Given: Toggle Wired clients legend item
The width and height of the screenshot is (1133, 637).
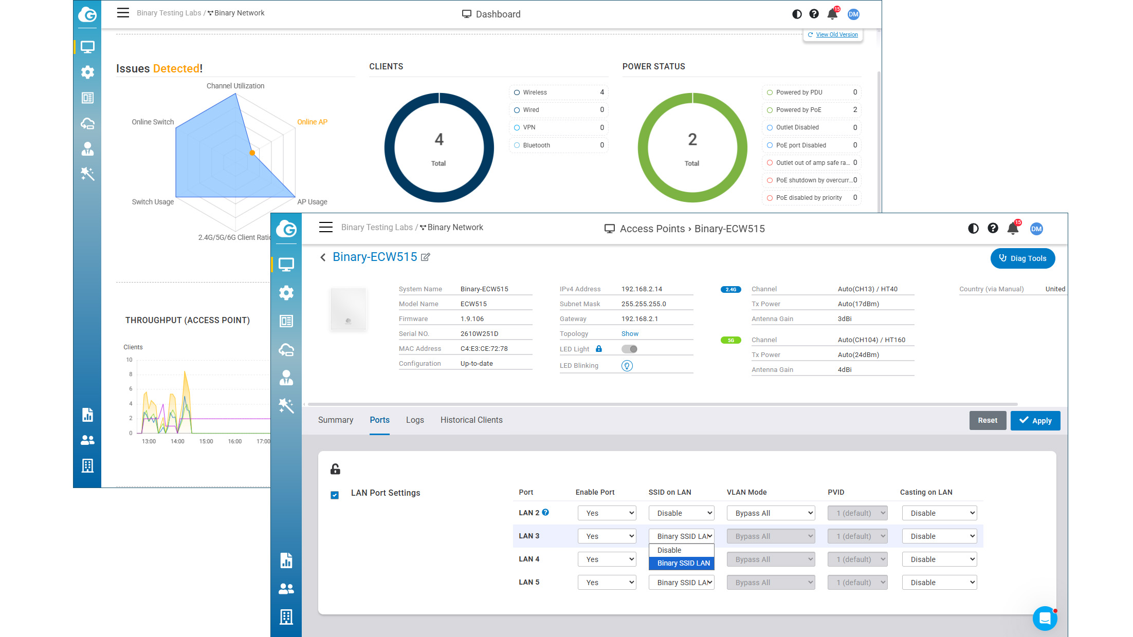Looking at the screenshot, I should click(x=559, y=110).
